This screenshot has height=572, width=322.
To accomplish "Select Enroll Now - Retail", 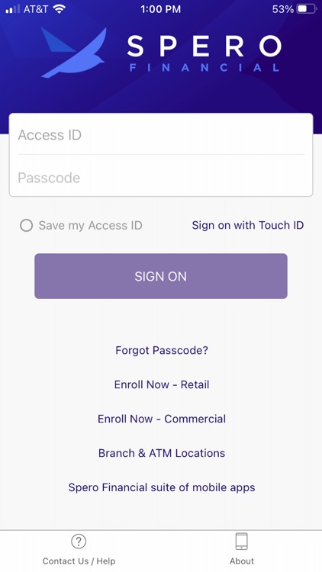I will pos(162,384).
